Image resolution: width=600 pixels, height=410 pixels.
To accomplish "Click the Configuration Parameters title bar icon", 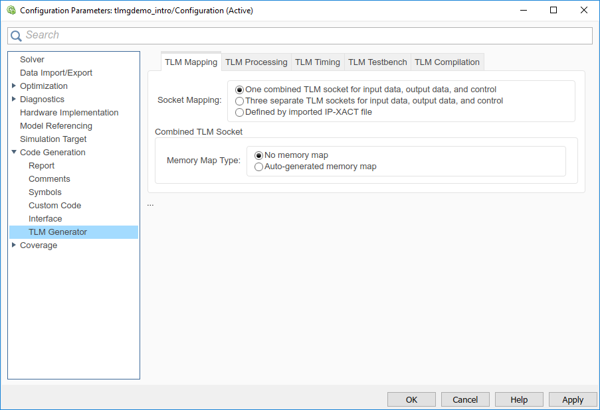I will [x=11, y=11].
